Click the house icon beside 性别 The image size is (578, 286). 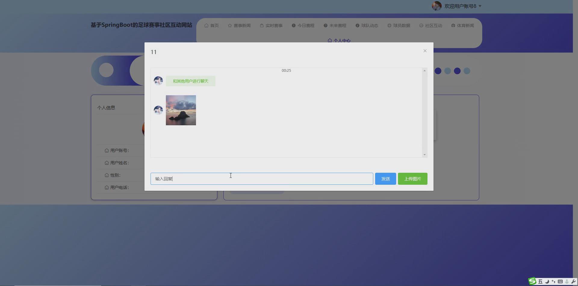[x=107, y=175]
